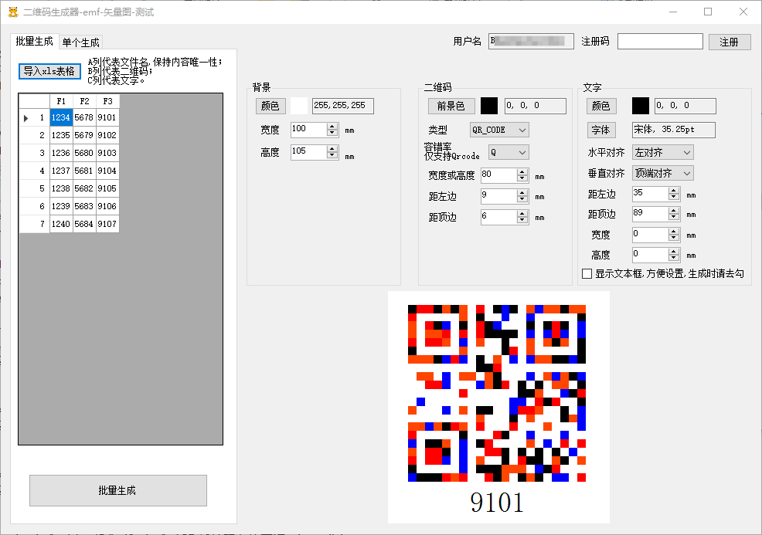The width and height of the screenshot is (762, 535).
Task: Click the background 宽度 field showing 100
Action: [308, 130]
